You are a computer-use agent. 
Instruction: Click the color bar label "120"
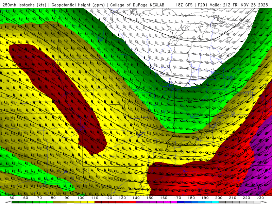pyautogui.click(x=108, y=198)
